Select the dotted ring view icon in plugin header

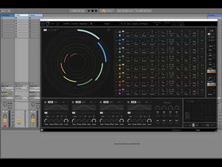[x=48, y=24]
